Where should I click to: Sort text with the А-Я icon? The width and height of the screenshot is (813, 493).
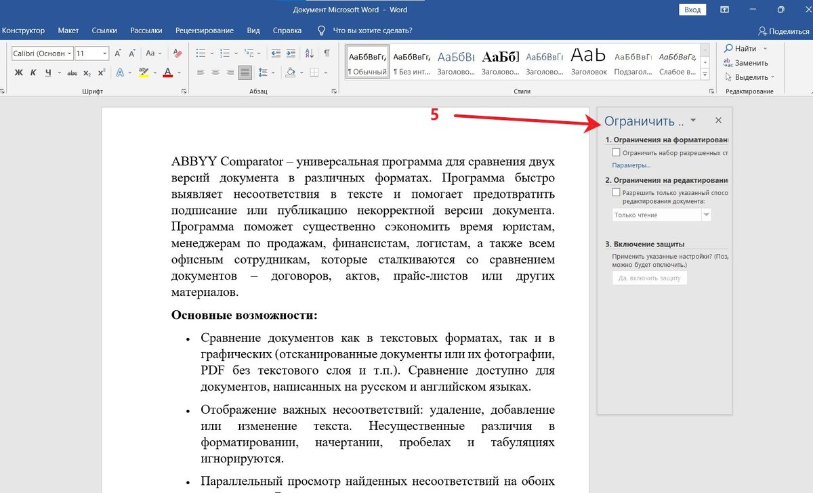pyautogui.click(x=310, y=53)
